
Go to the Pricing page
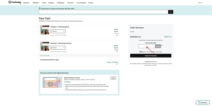(x=91, y=3)
